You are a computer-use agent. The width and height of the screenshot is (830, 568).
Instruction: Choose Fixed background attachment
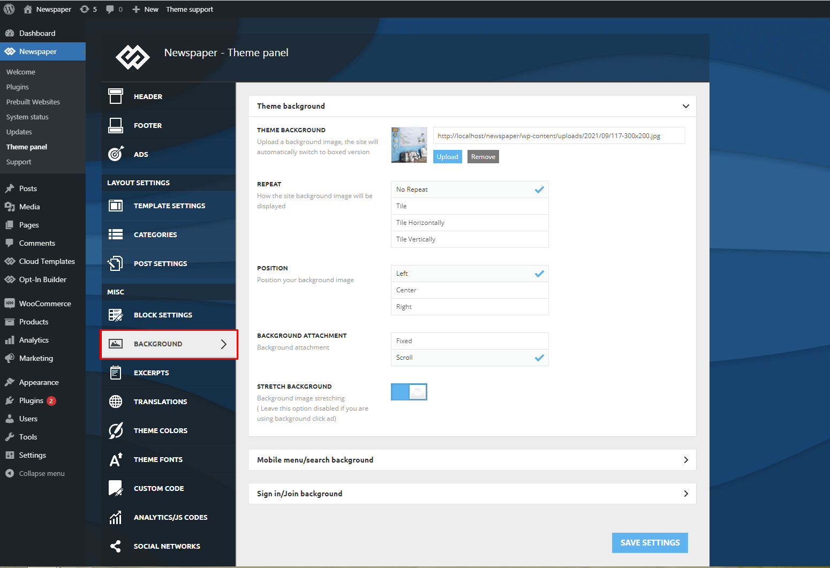click(470, 341)
